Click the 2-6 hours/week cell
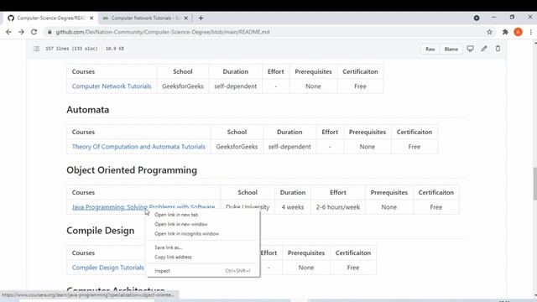The height and width of the screenshot is (302, 537). [338, 207]
